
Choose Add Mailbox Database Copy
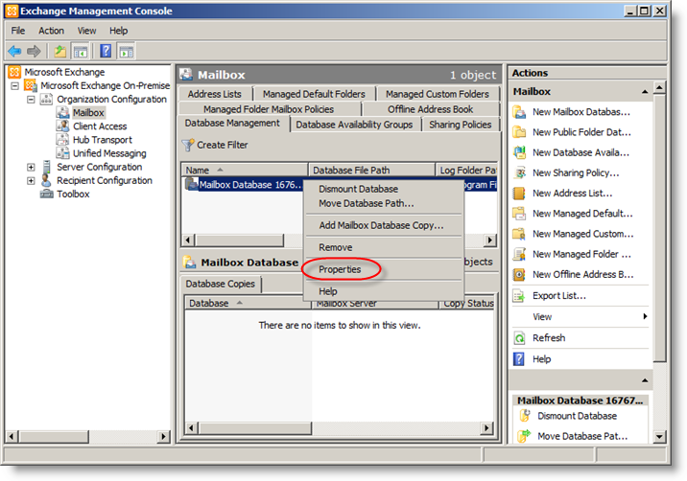(x=384, y=225)
